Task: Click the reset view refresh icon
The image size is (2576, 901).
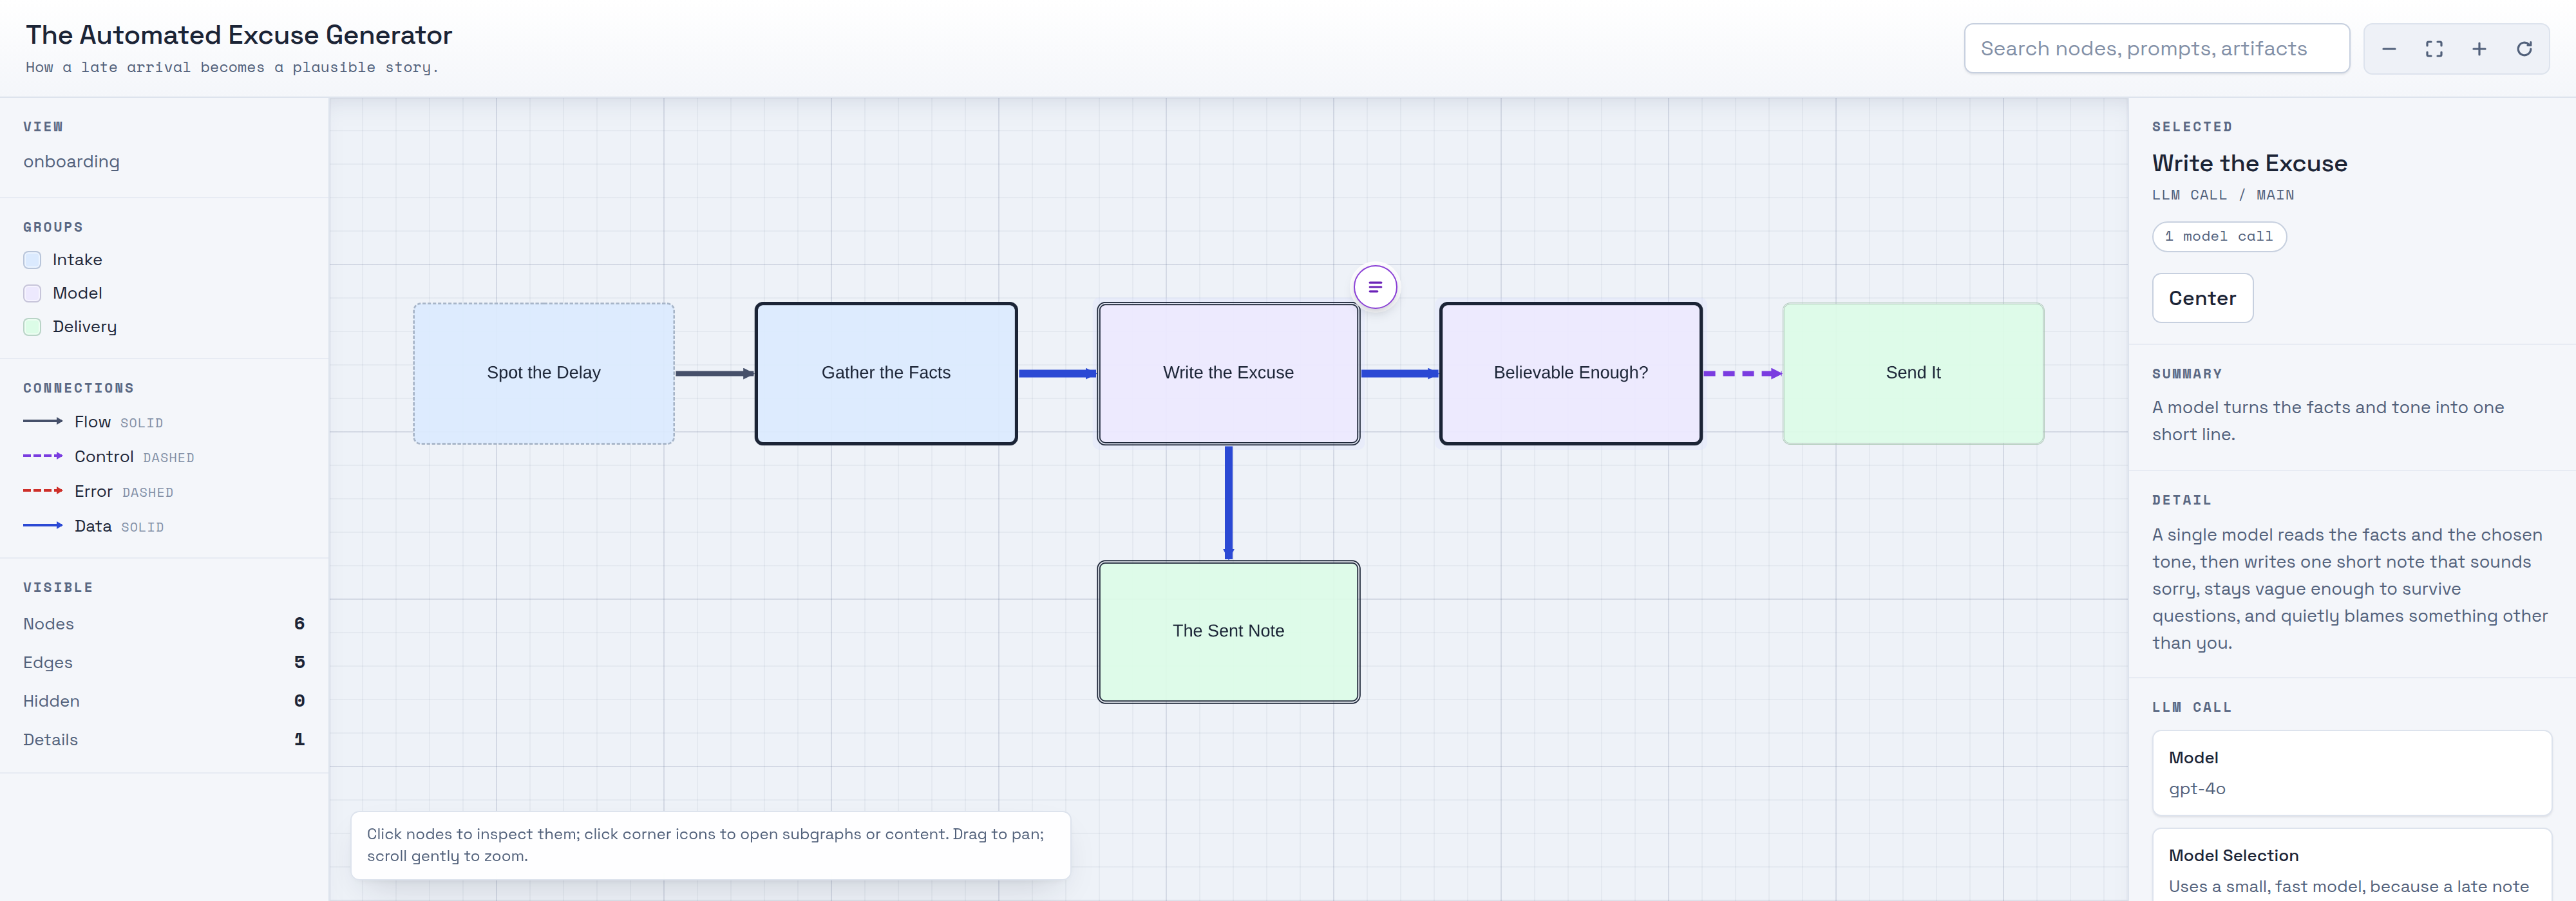Action: pos(2524,49)
